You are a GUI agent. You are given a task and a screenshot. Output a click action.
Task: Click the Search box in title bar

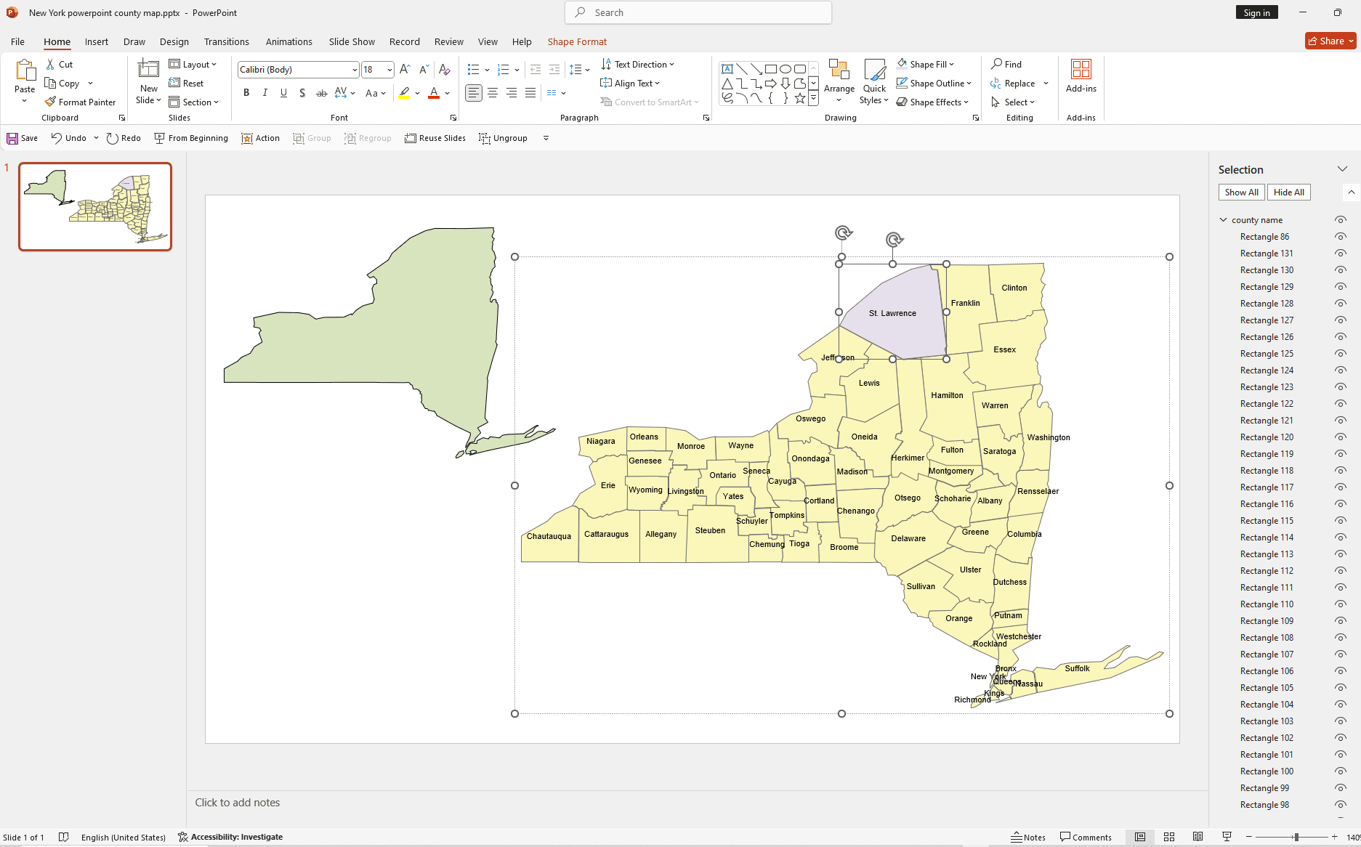[698, 12]
